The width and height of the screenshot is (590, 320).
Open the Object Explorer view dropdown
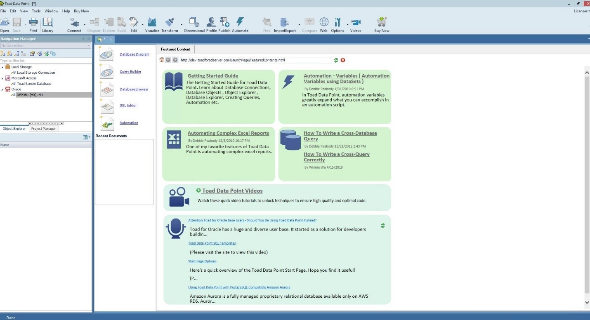coord(87,137)
